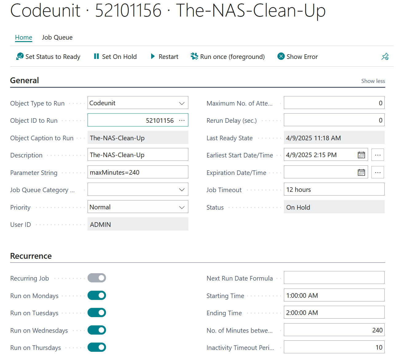Image resolution: width=404 pixels, height=357 pixels.
Task: Click the pin icon in the action bar
Action: click(x=385, y=56)
